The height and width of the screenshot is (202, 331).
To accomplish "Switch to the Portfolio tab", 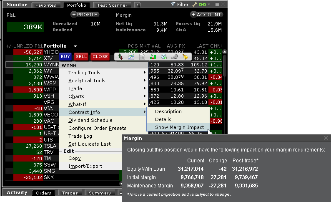I will coord(76,5).
